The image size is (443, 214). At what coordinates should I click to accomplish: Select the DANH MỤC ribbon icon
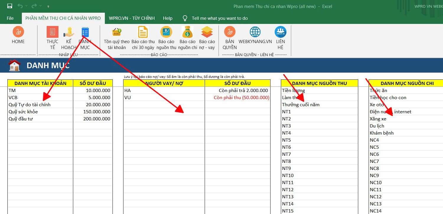(85, 32)
